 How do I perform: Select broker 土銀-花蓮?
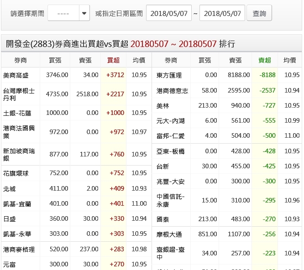point(17,113)
